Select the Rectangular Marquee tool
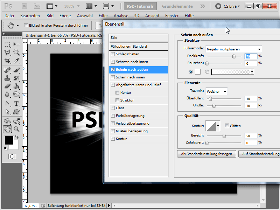The height and width of the screenshot is (210, 280). 7,44
